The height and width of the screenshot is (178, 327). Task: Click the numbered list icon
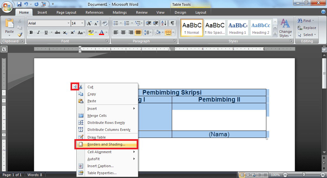[127, 23]
